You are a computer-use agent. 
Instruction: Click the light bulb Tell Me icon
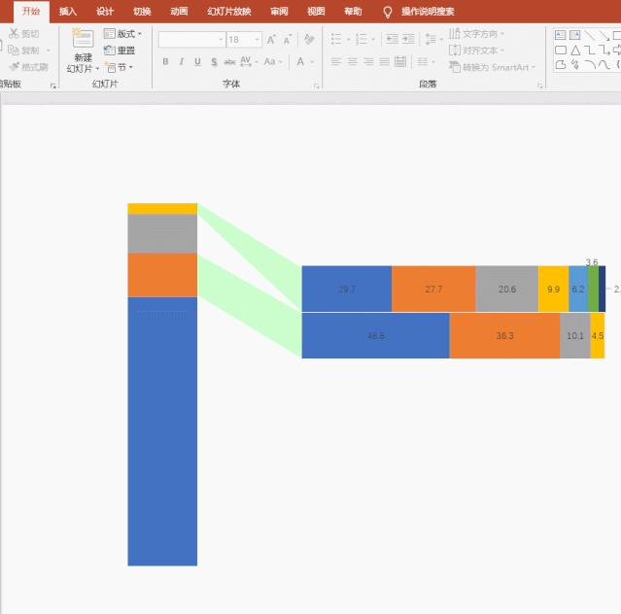388,12
